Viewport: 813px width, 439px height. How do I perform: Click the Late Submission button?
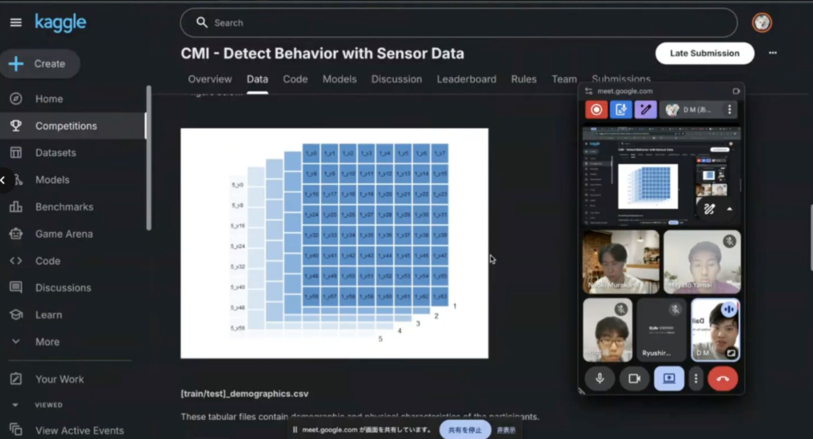[x=704, y=54]
